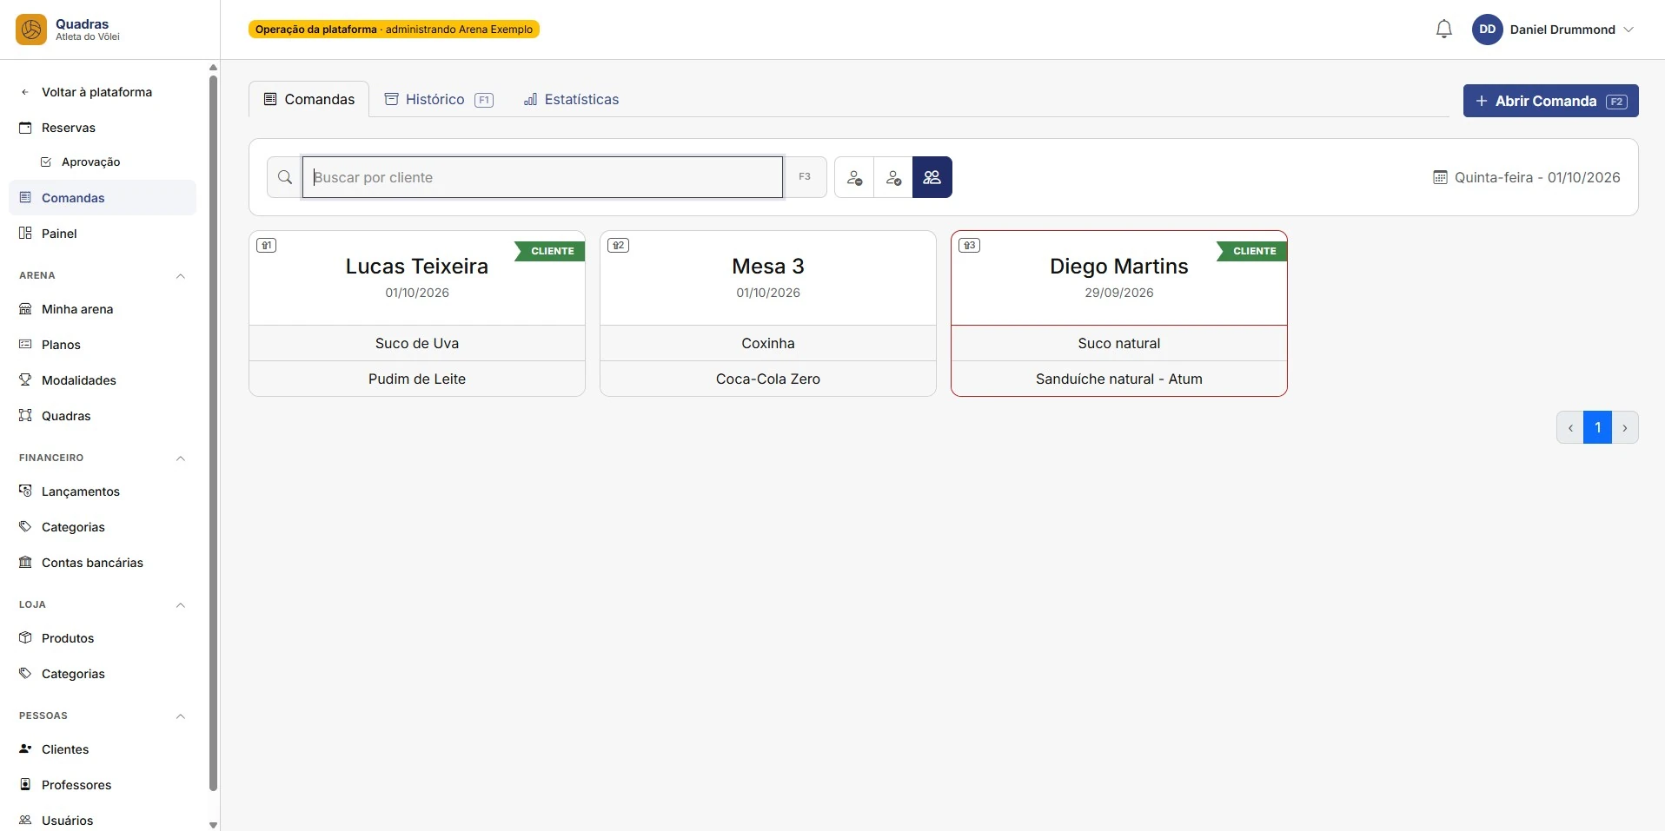Viewport: 1665px width, 831px height.
Task: Click the comanda number 1 badge on Lucas Teixeira card
Action: (267, 246)
